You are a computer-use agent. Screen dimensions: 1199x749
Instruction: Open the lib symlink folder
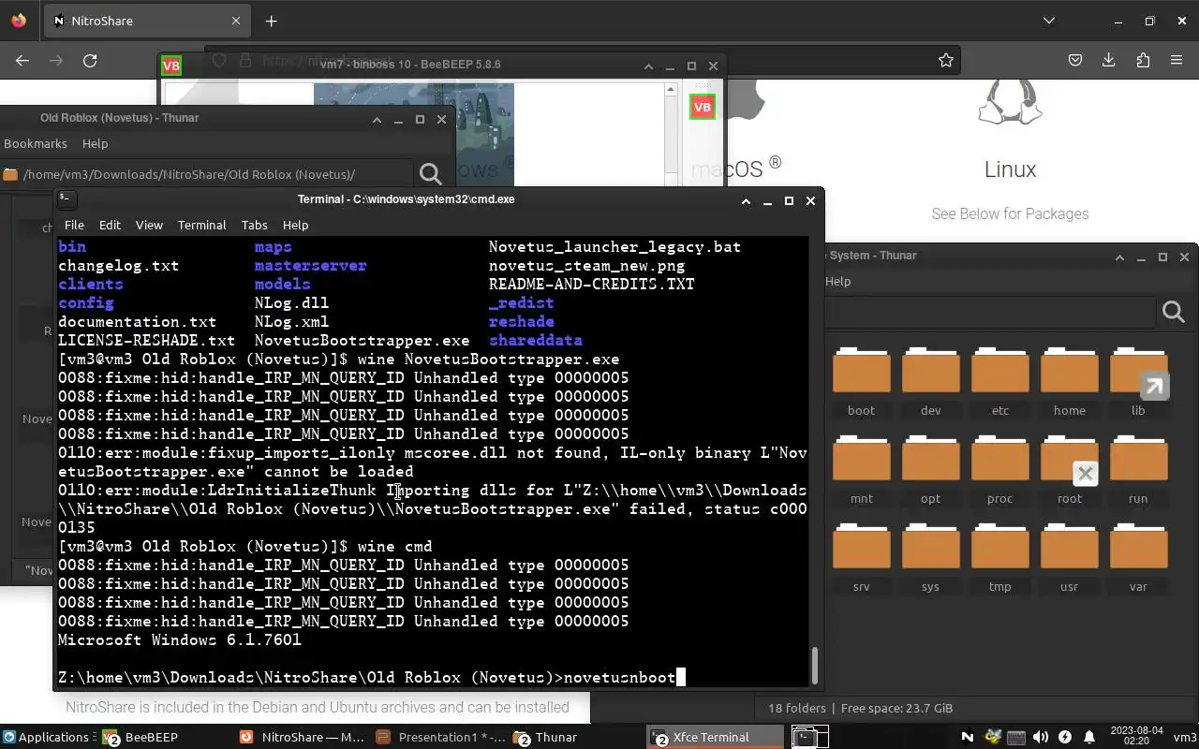(x=1138, y=382)
